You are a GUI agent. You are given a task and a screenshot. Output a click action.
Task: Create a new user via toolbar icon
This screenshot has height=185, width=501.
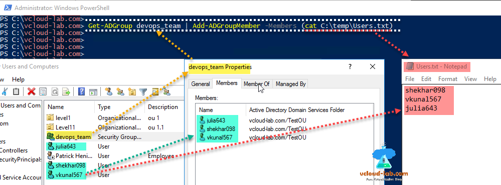[x=109, y=91]
